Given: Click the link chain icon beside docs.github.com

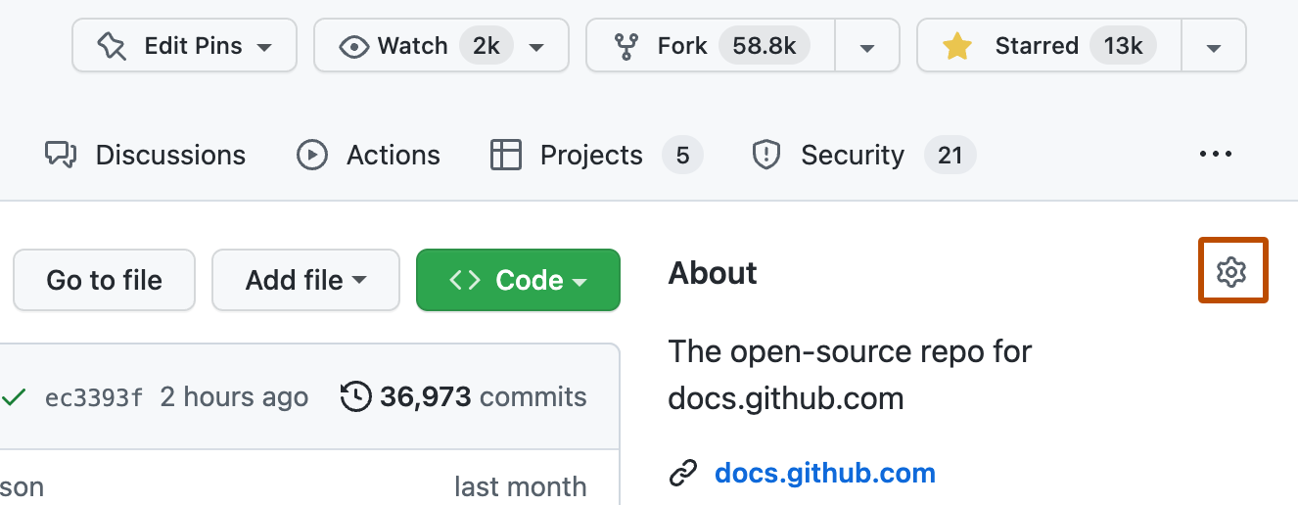Looking at the screenshot, I should [682, 474].
